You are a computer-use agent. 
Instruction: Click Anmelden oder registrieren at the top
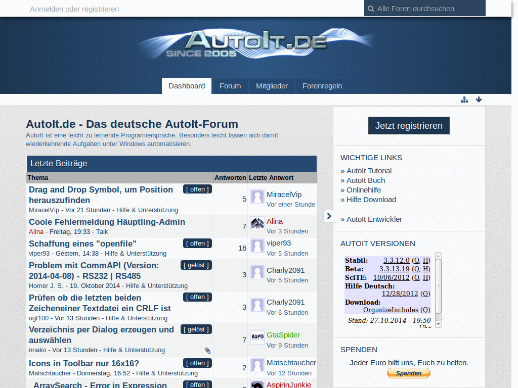tap(74, 9)
